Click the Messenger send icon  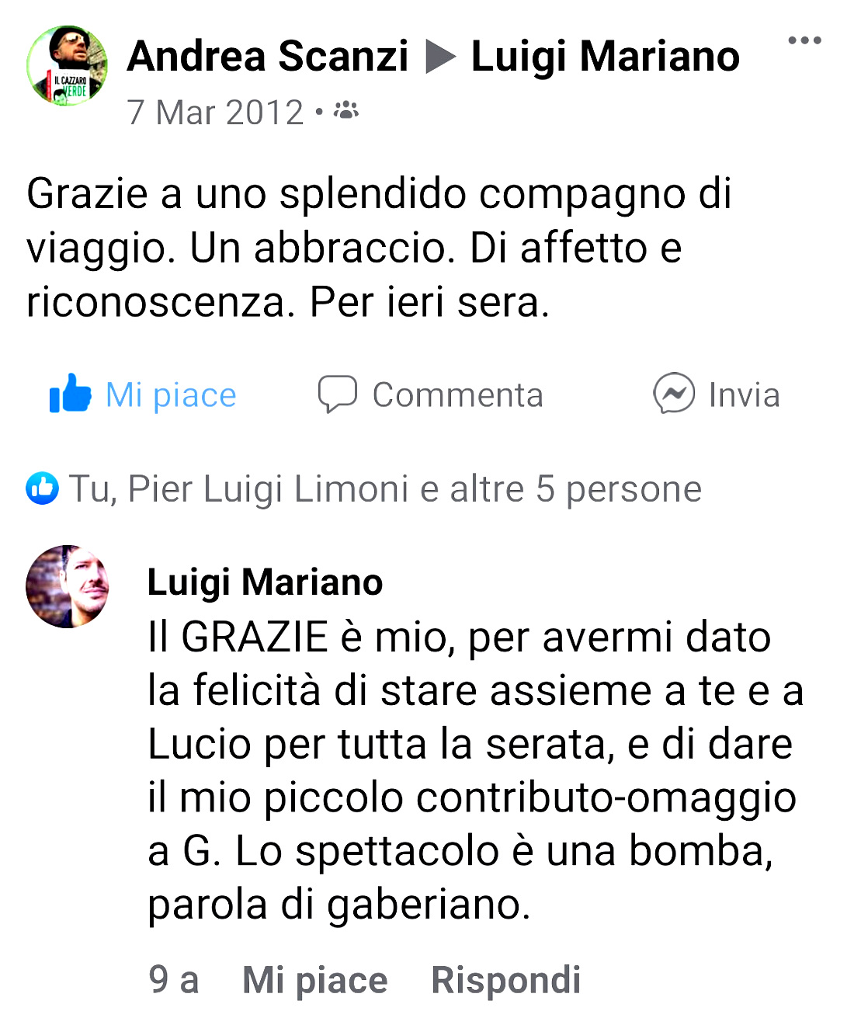[674, 394]
